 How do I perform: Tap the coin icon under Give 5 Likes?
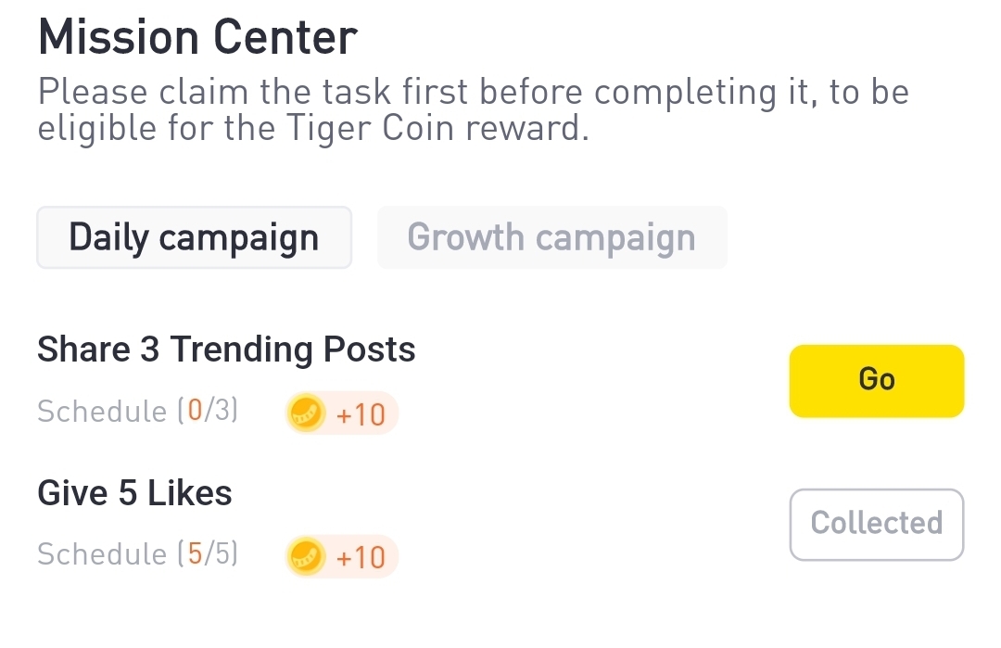pos(307,556)
